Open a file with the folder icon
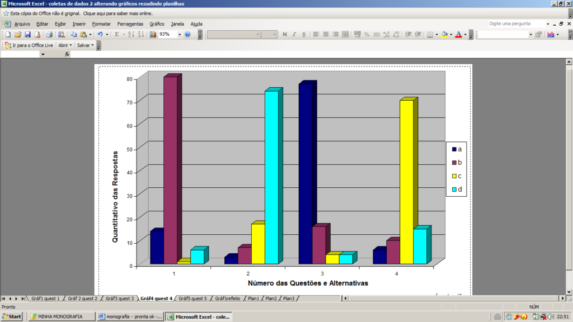 coord(18,35)
